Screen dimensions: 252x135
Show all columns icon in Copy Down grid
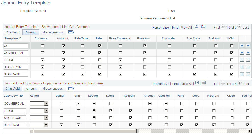71,89
